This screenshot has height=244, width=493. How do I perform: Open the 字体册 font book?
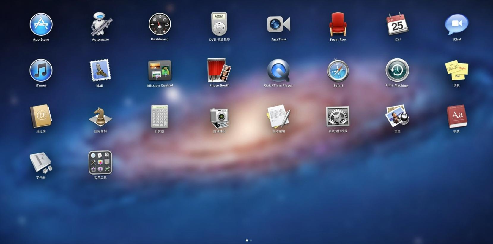(41, 162)
